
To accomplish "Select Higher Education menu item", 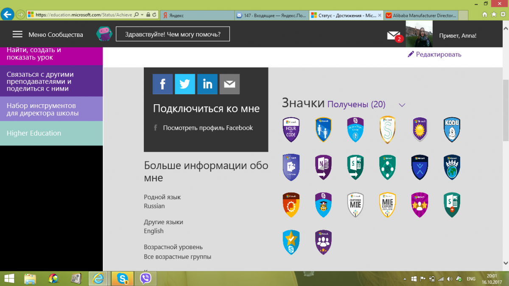I will 51,133.
